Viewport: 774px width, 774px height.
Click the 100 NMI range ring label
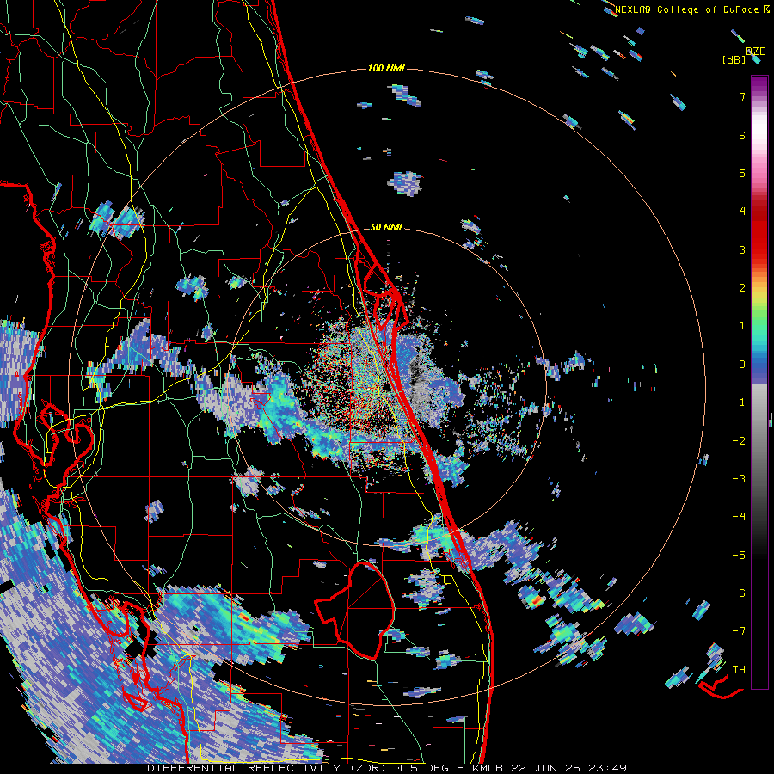coord(386,68)
